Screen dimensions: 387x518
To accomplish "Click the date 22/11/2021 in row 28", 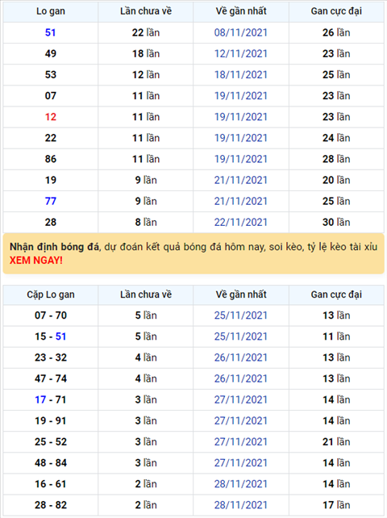I will pyautogui.click(x=241, y=223).
